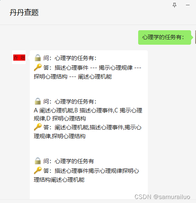Click second answer 阐述心理机能,描述心理事件,揭示心
The height and width of the screenshot is (203, 196).
98,127
